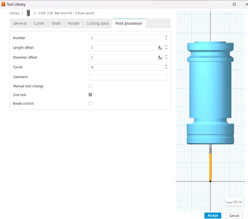Click the orange cutter flute in preview

click(210, 167)
